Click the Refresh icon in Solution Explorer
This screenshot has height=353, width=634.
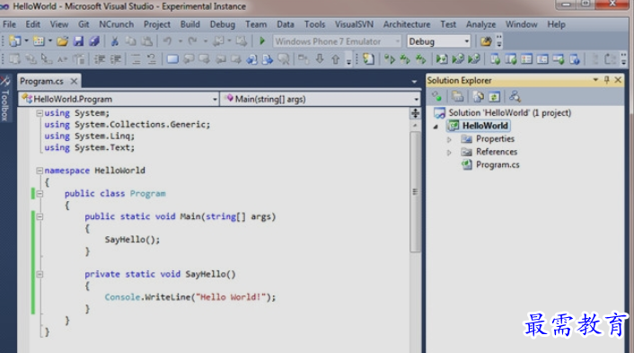click(x=494, y=97)
